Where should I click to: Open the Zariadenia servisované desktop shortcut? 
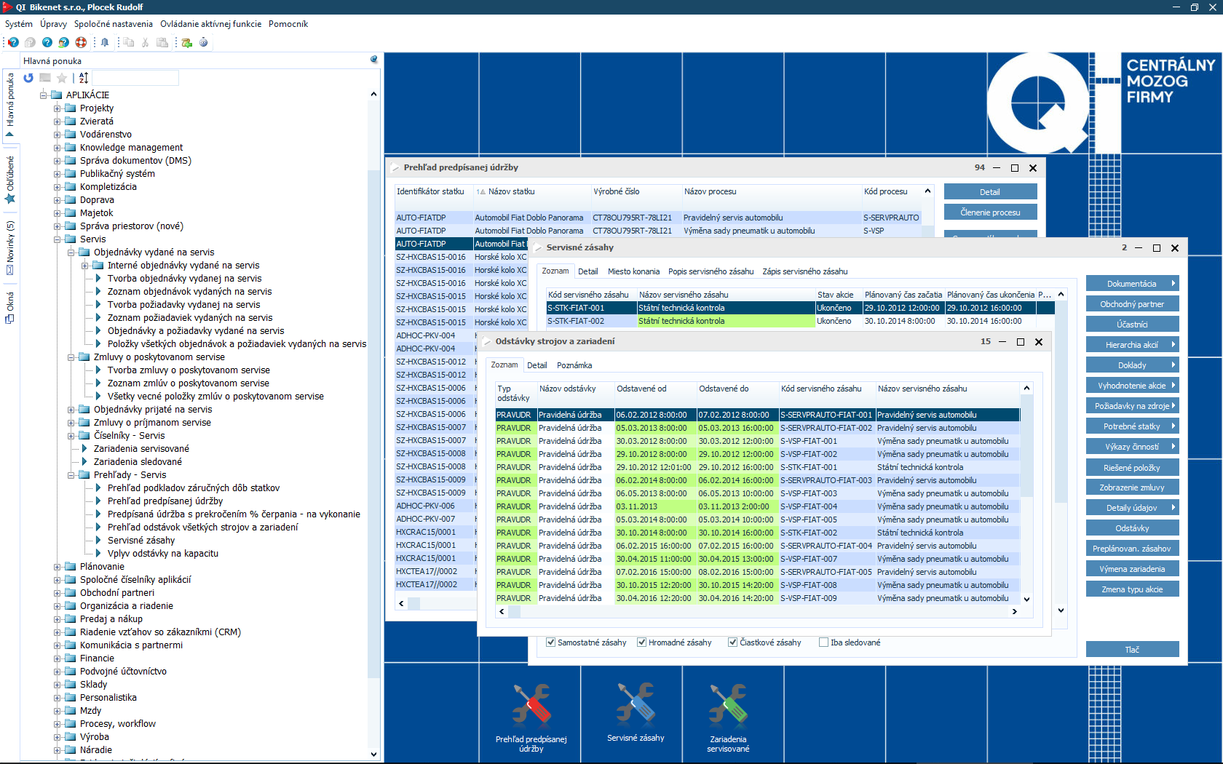click(x=728, y=717)
